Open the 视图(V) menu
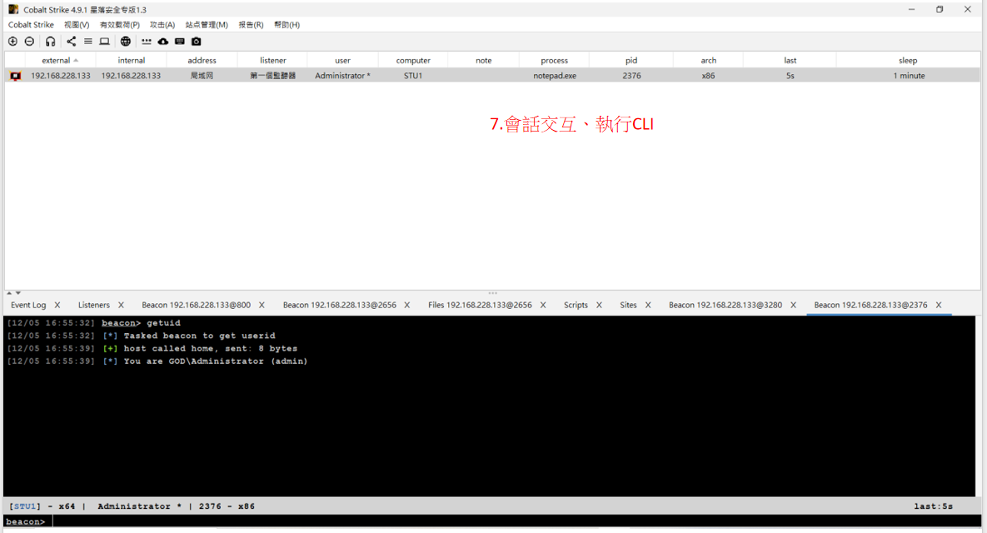The height and width of the screenshot is (533, 987). pyautogui.click(x=77, y=24)
